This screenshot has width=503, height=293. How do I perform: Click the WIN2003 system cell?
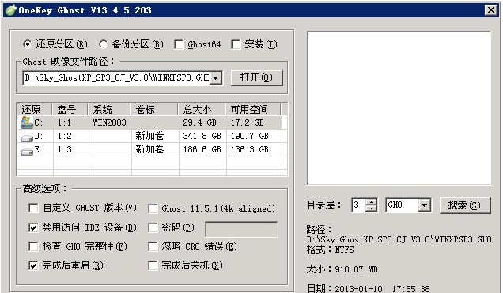[x=109, y=122]
